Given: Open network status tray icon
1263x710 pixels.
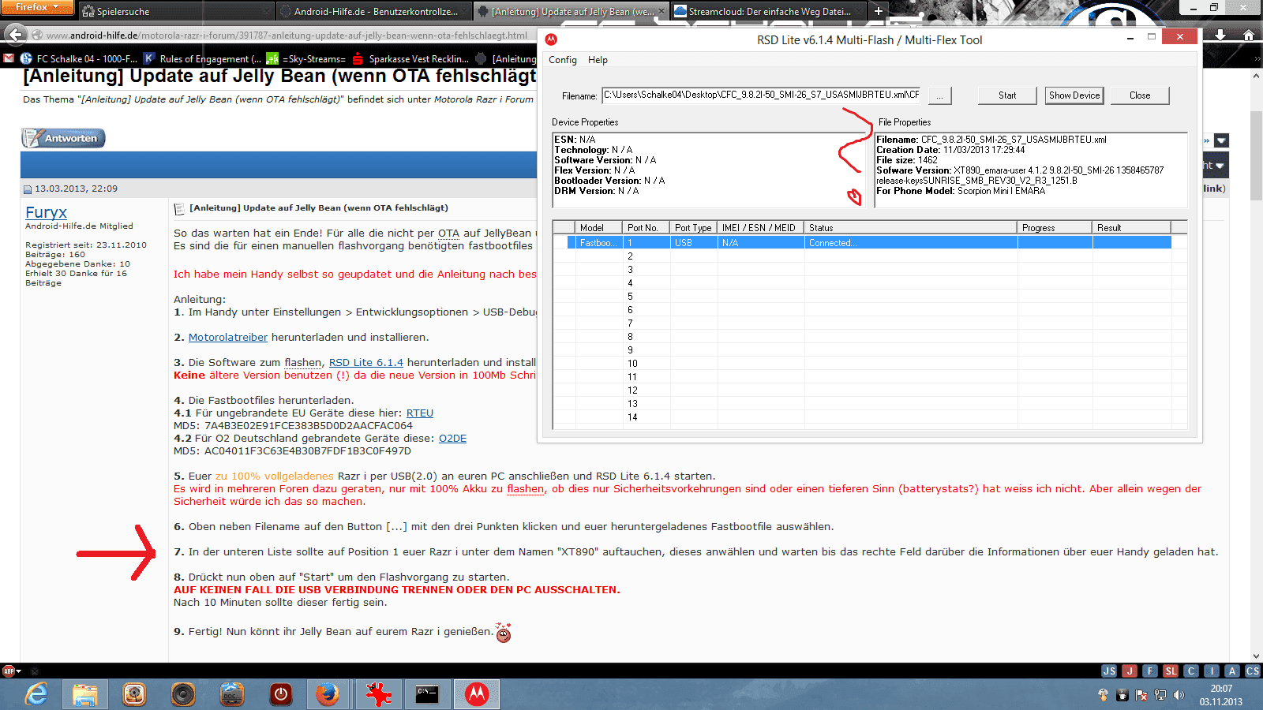Looking at the screenshot, I should coord(1160,695).
